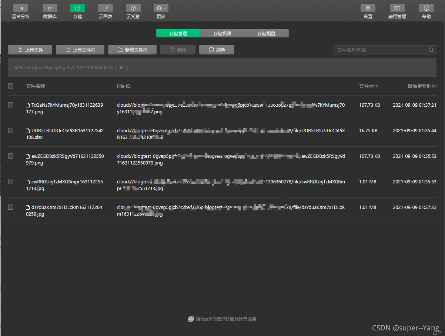Image resolution: width=445 pixels, height=336 pixels.
Task: Click the Tencent Cloud TCB footer logo
Action: click(191, 319)
